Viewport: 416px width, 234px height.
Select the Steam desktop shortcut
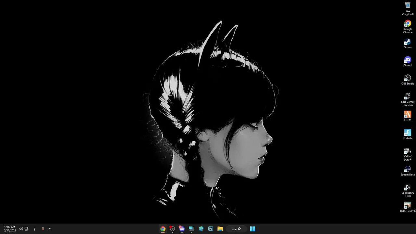(x=408, y=44)
